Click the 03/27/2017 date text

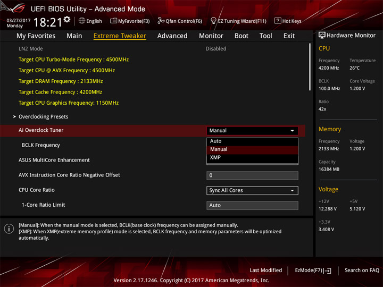point(18,21)
